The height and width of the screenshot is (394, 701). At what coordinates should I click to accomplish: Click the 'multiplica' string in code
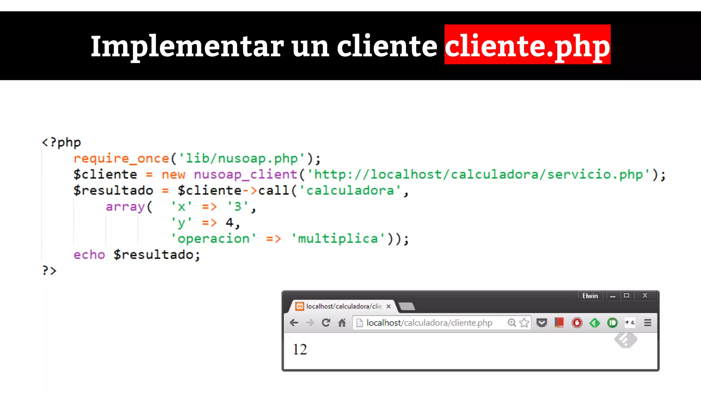(338, 238)
